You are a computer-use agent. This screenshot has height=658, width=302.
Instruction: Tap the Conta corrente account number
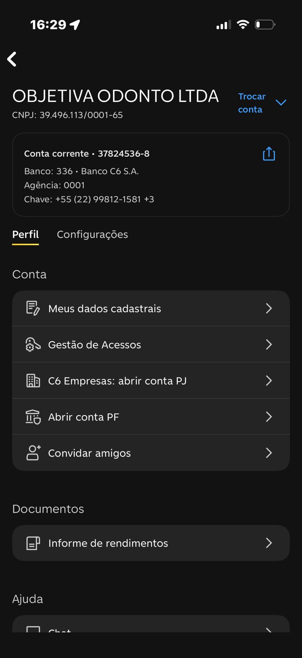[124, 154]
